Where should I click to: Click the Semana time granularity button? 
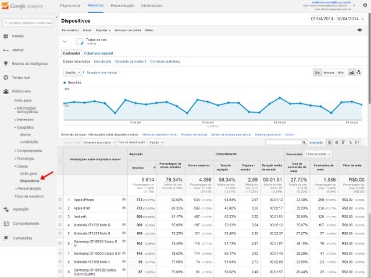[329, 73]
